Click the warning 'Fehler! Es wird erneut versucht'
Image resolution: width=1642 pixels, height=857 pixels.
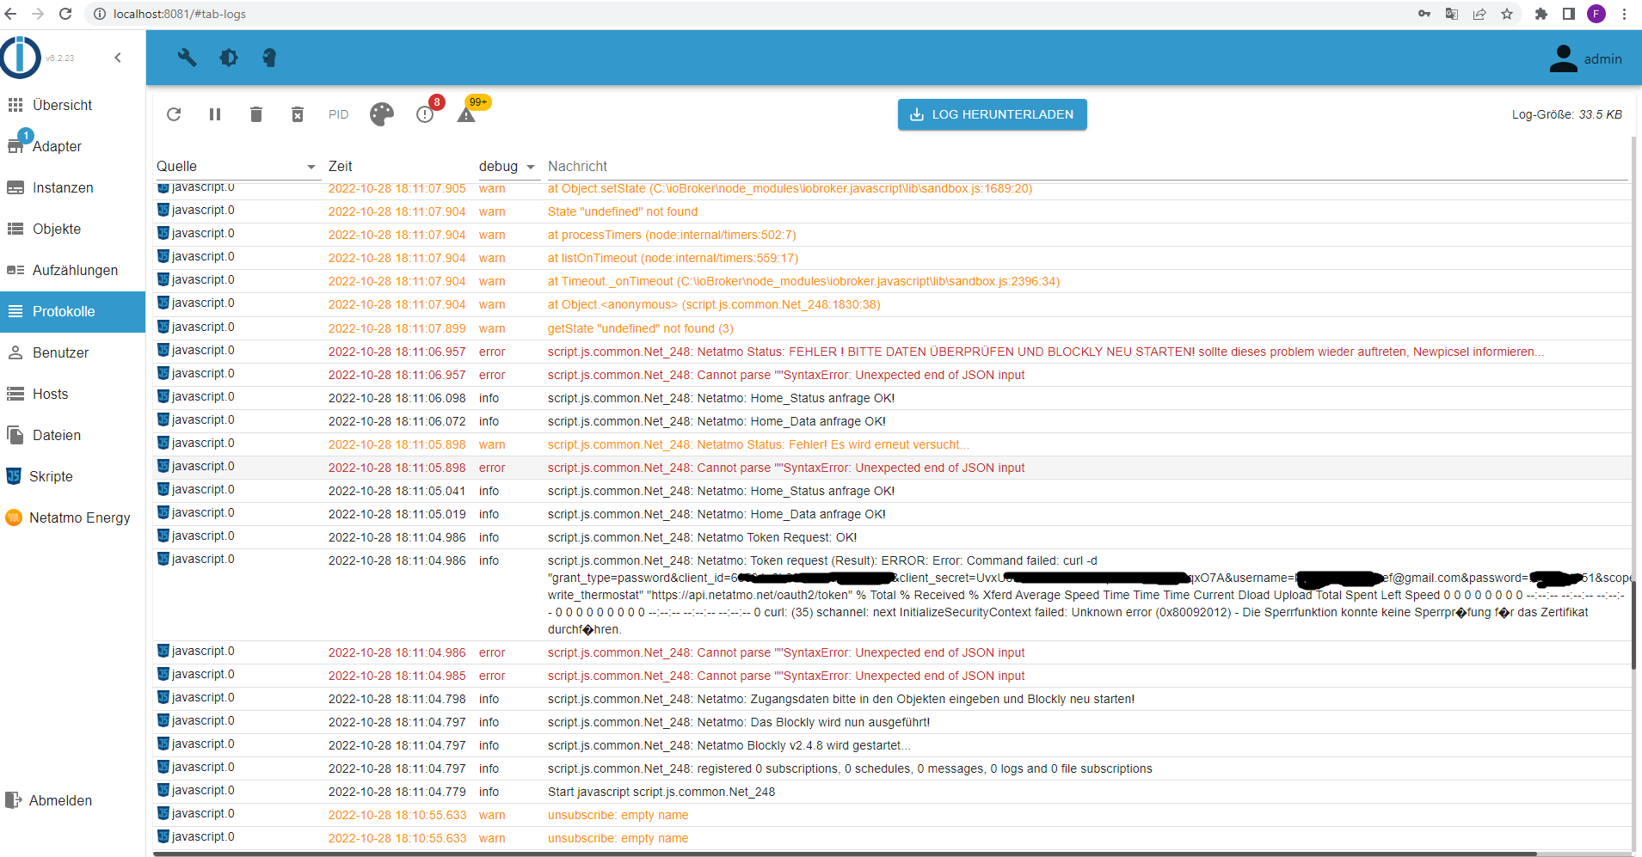(759, 444)
